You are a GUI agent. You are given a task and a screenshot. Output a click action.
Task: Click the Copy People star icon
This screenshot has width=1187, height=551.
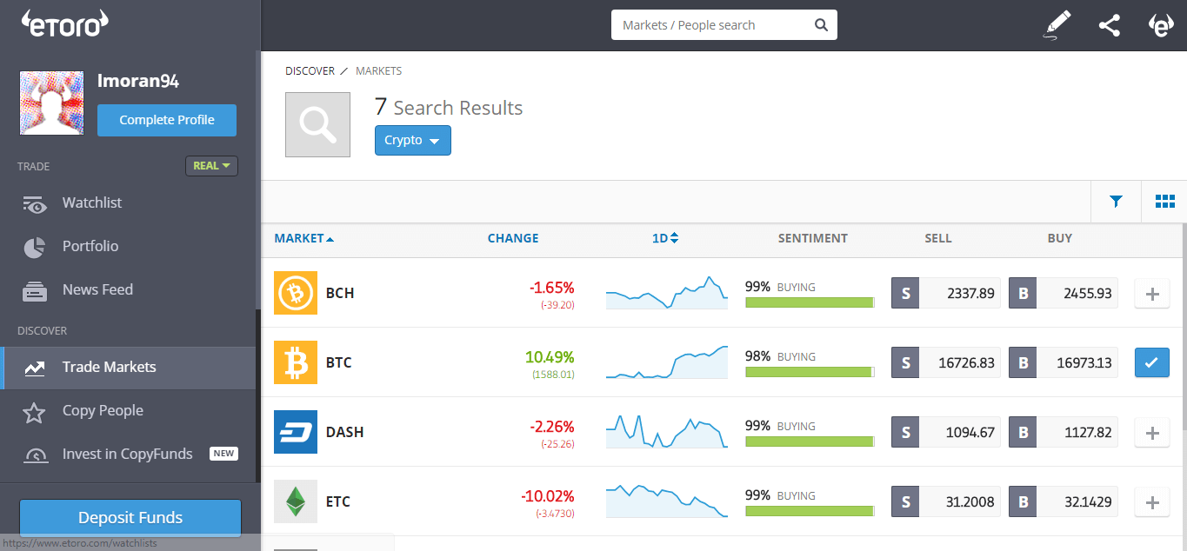(x=35, y=412)
